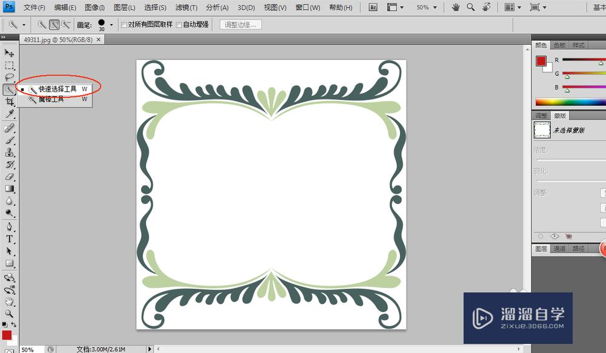This screenshot has width=606, height=353.
Task: Select the Rectangle shape tool
Action: pos(9,264)
